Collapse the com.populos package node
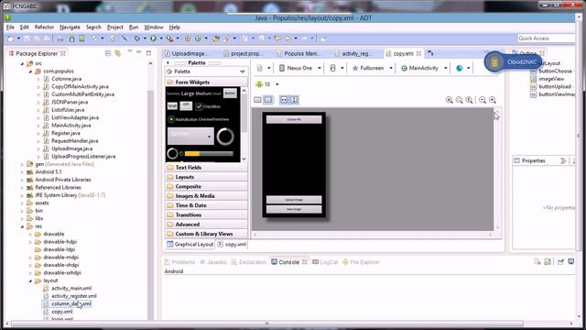 point(30,71)
